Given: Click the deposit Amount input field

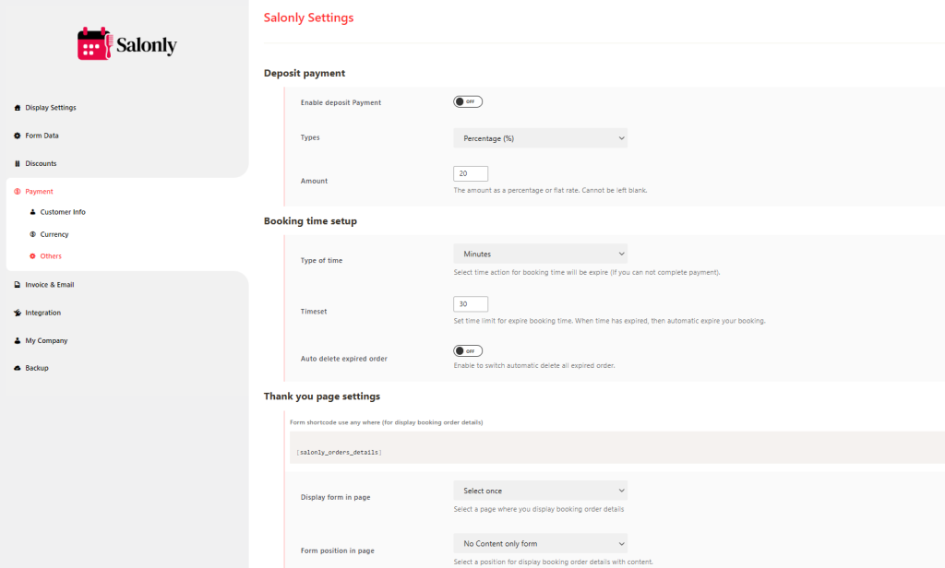Looking at the screenshot, I should point(471,173).
